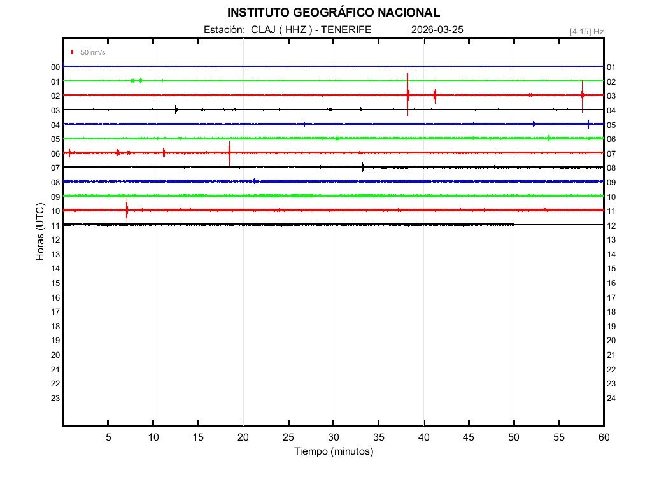Click the tallest red spike on the 06 hour trace

point(229,153)
